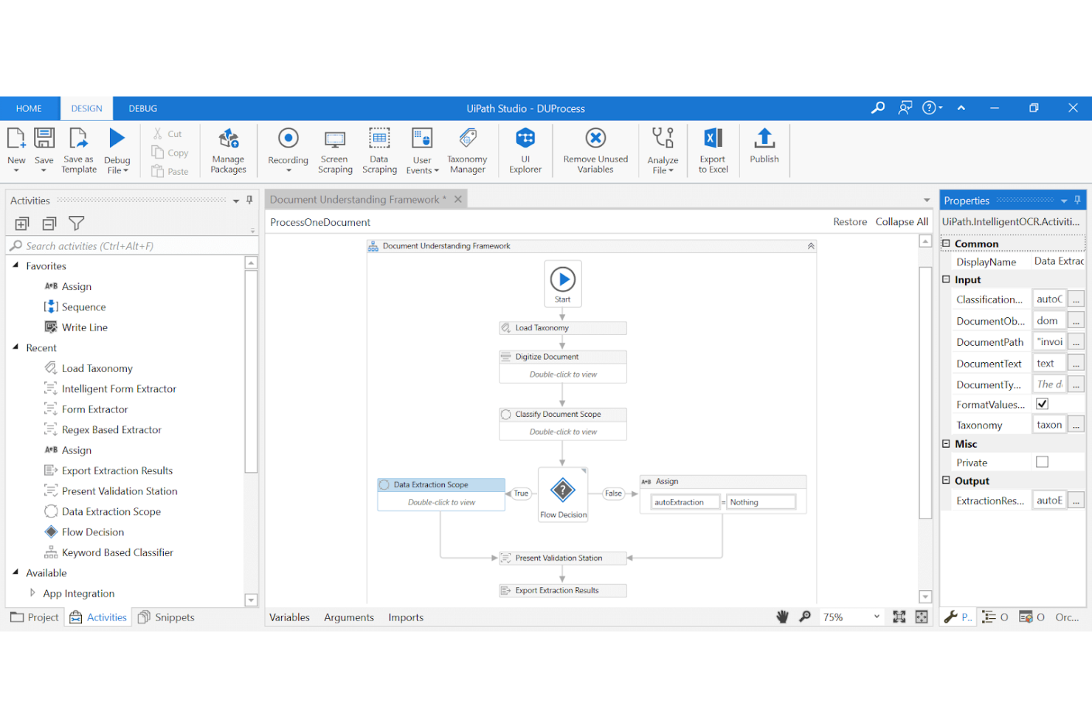Click the New file icon

click(x=16, y=139)
